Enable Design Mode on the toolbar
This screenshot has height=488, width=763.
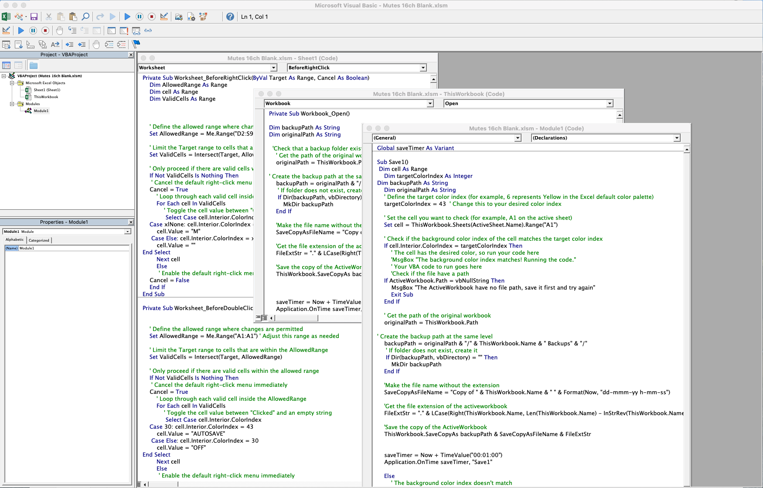tap(163, 17)
